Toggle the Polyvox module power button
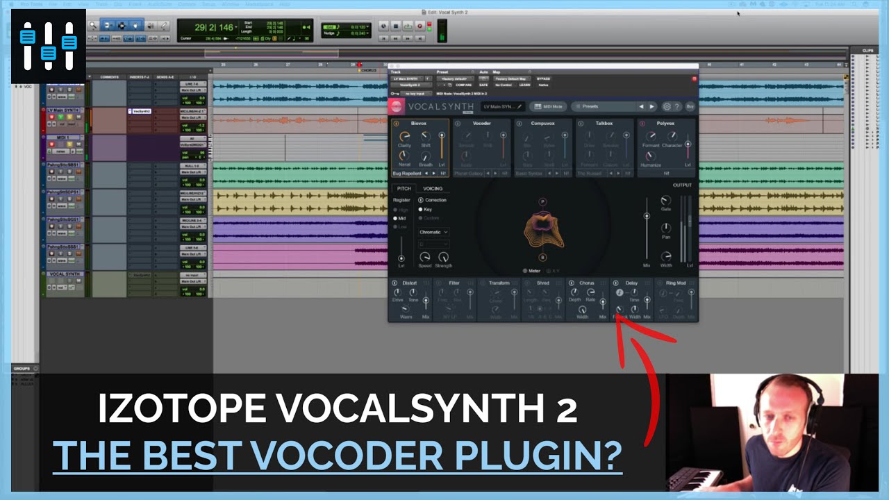Screen dimensions: 889x500 [642, 124]
